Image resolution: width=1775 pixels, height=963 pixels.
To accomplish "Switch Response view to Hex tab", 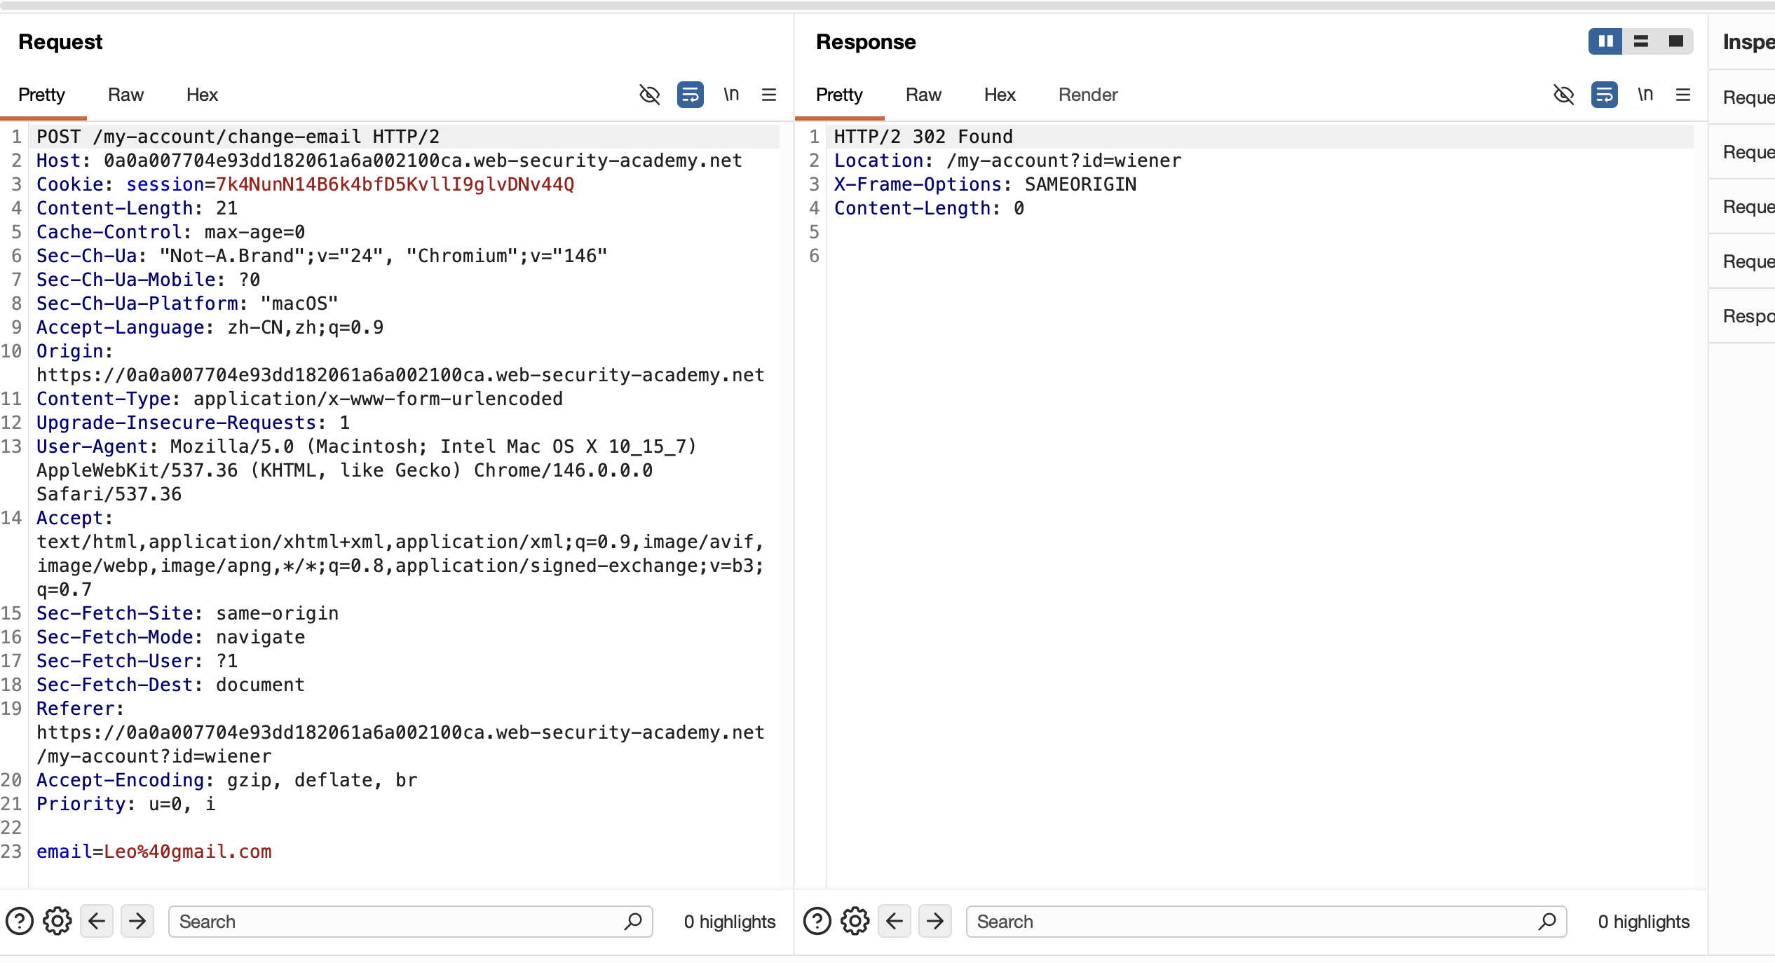I will (999, 95).
